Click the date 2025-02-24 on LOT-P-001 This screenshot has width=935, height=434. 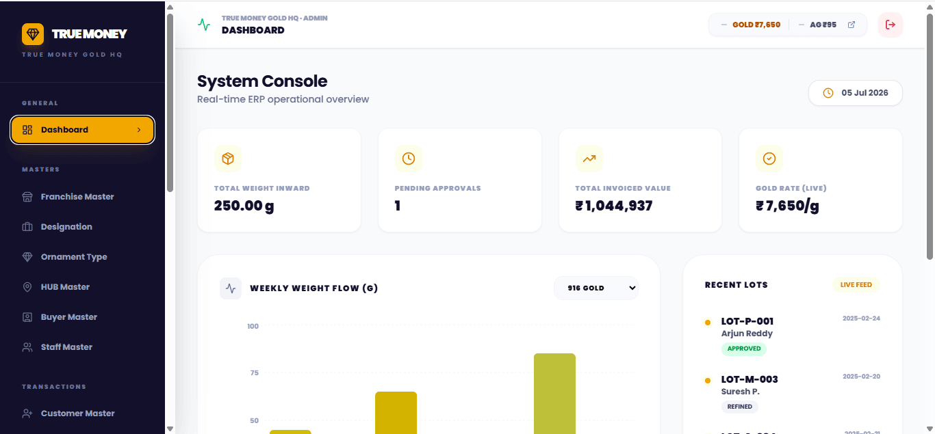point(861,318)
